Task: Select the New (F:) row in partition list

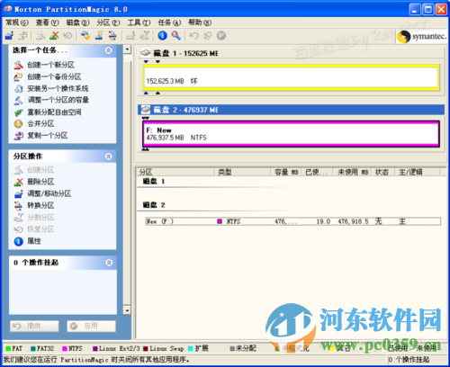Action: click(x=293, y=221)
